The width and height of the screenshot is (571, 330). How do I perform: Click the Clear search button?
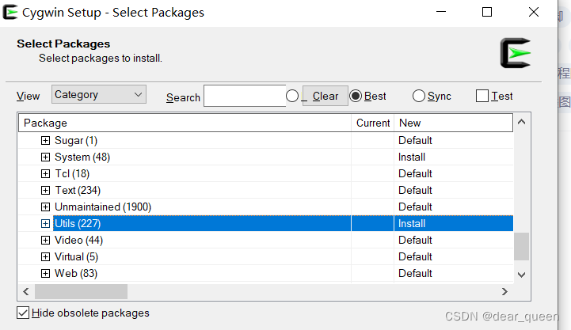(325, 96)
